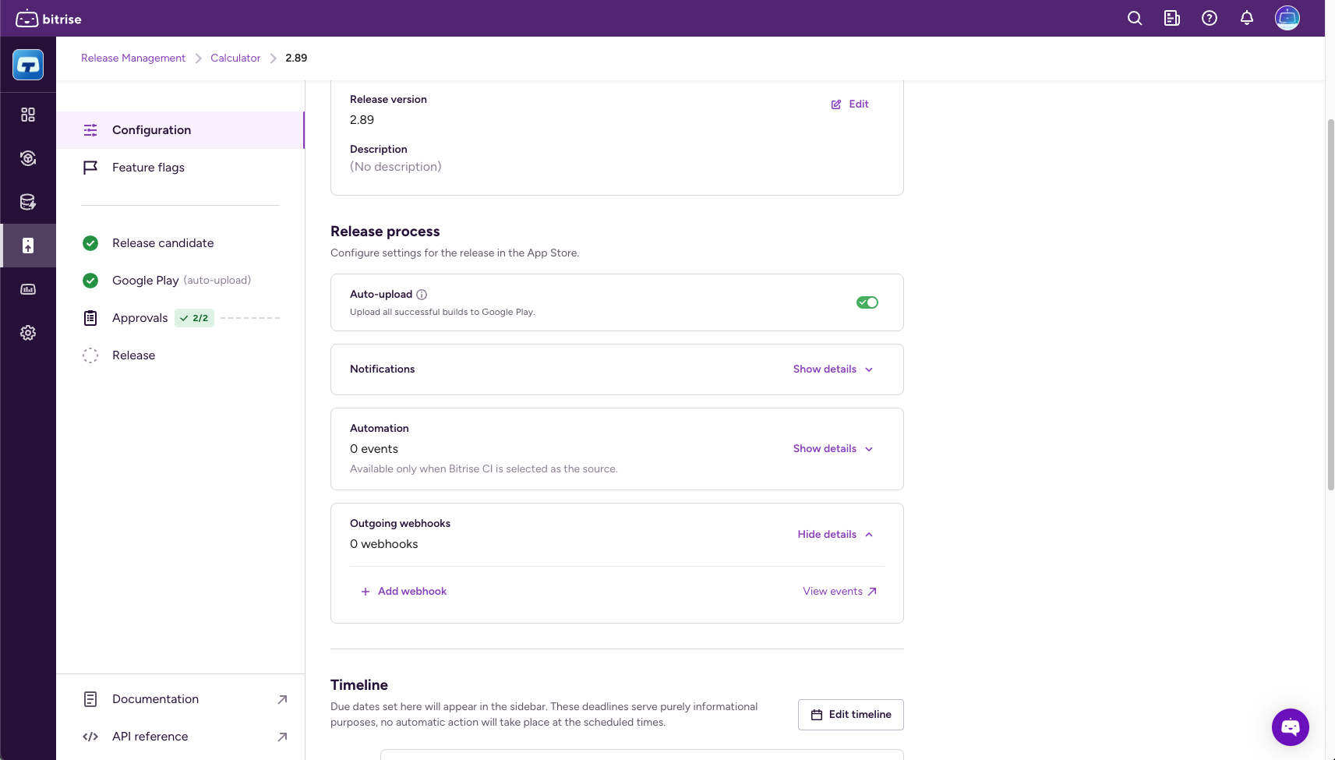Open the Edit timeline dialog
Viewport: 1335px width, 760px height.
click(850, 714)
